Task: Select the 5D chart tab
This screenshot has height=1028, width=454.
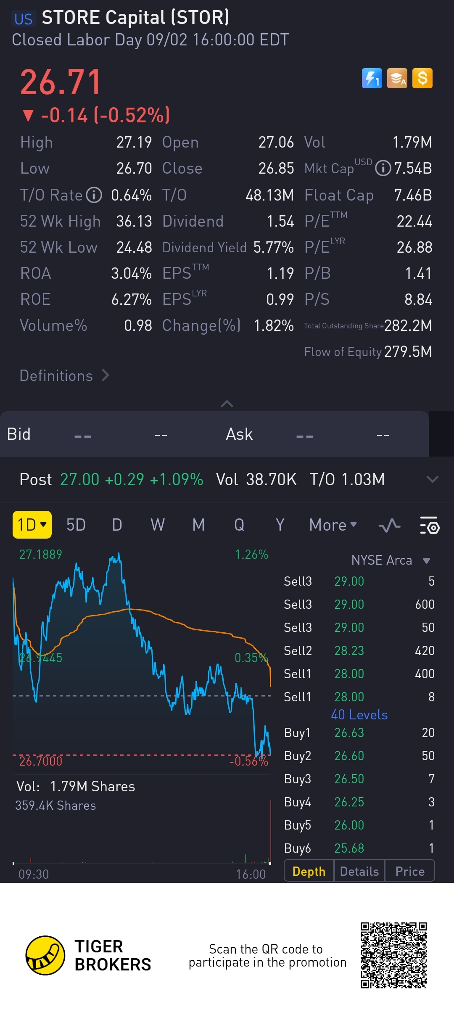Action: click(x=76, y=525)
